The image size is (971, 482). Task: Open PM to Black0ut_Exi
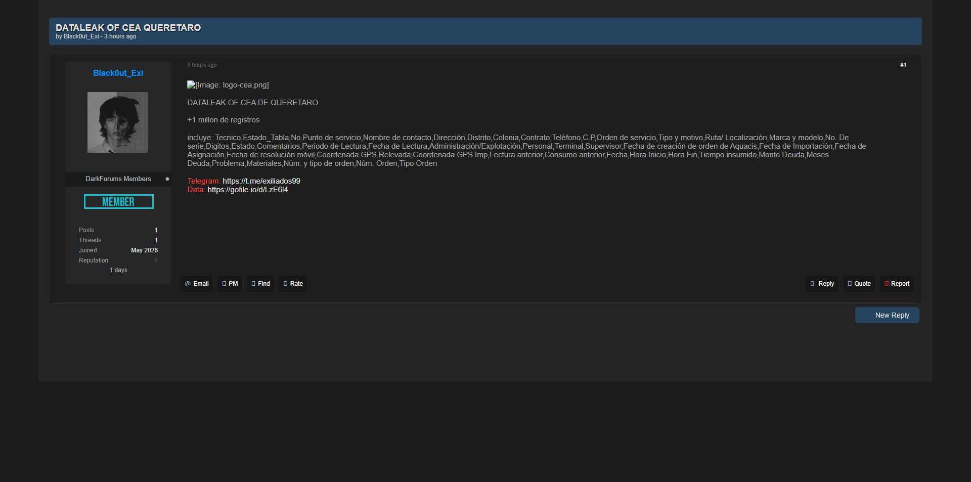pyautogui.click(x=230, y=284)
